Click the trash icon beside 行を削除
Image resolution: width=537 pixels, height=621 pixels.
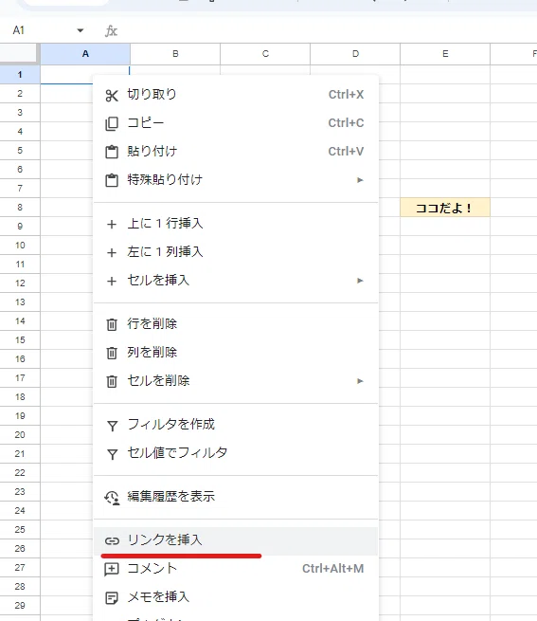click(112, 324)
